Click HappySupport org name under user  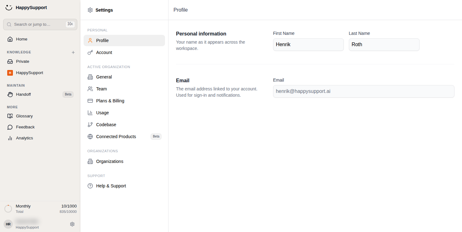[27, 228]
